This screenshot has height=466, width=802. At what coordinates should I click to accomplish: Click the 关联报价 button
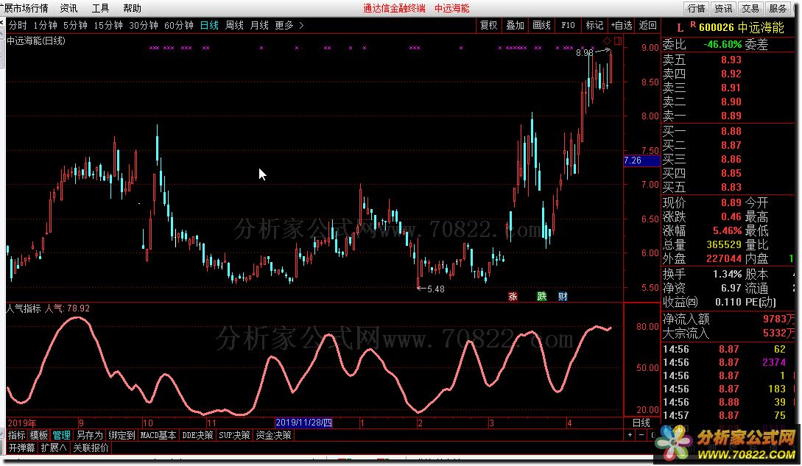coord(91,448)
